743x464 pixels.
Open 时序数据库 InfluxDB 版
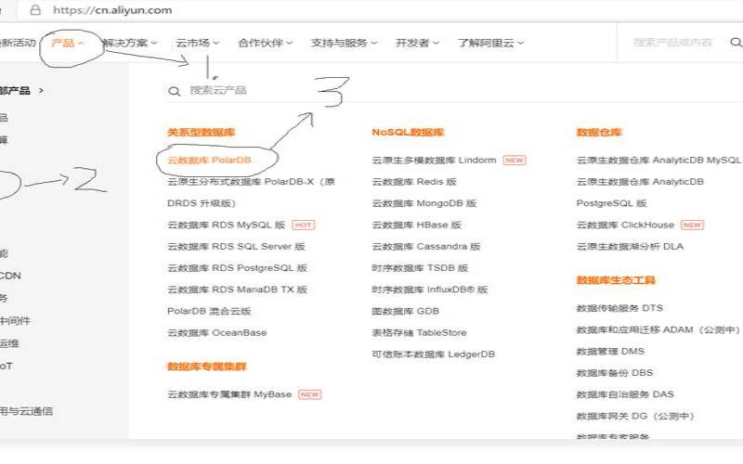[x=430, y=290]
